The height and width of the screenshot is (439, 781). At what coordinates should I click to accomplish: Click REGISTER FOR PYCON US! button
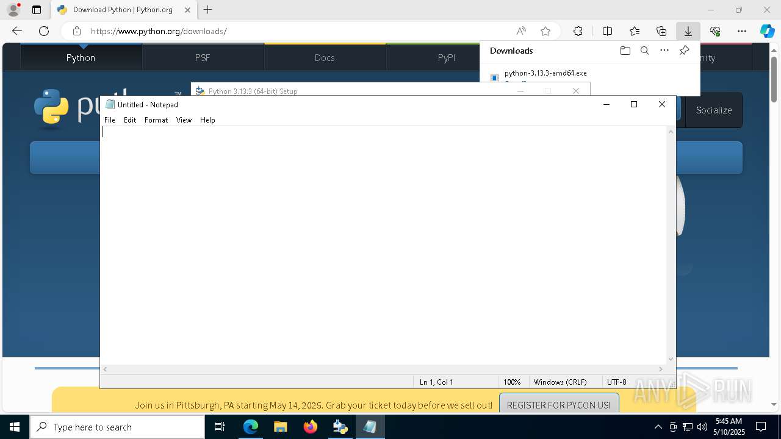pyautogui.click(x=558, y=405)
